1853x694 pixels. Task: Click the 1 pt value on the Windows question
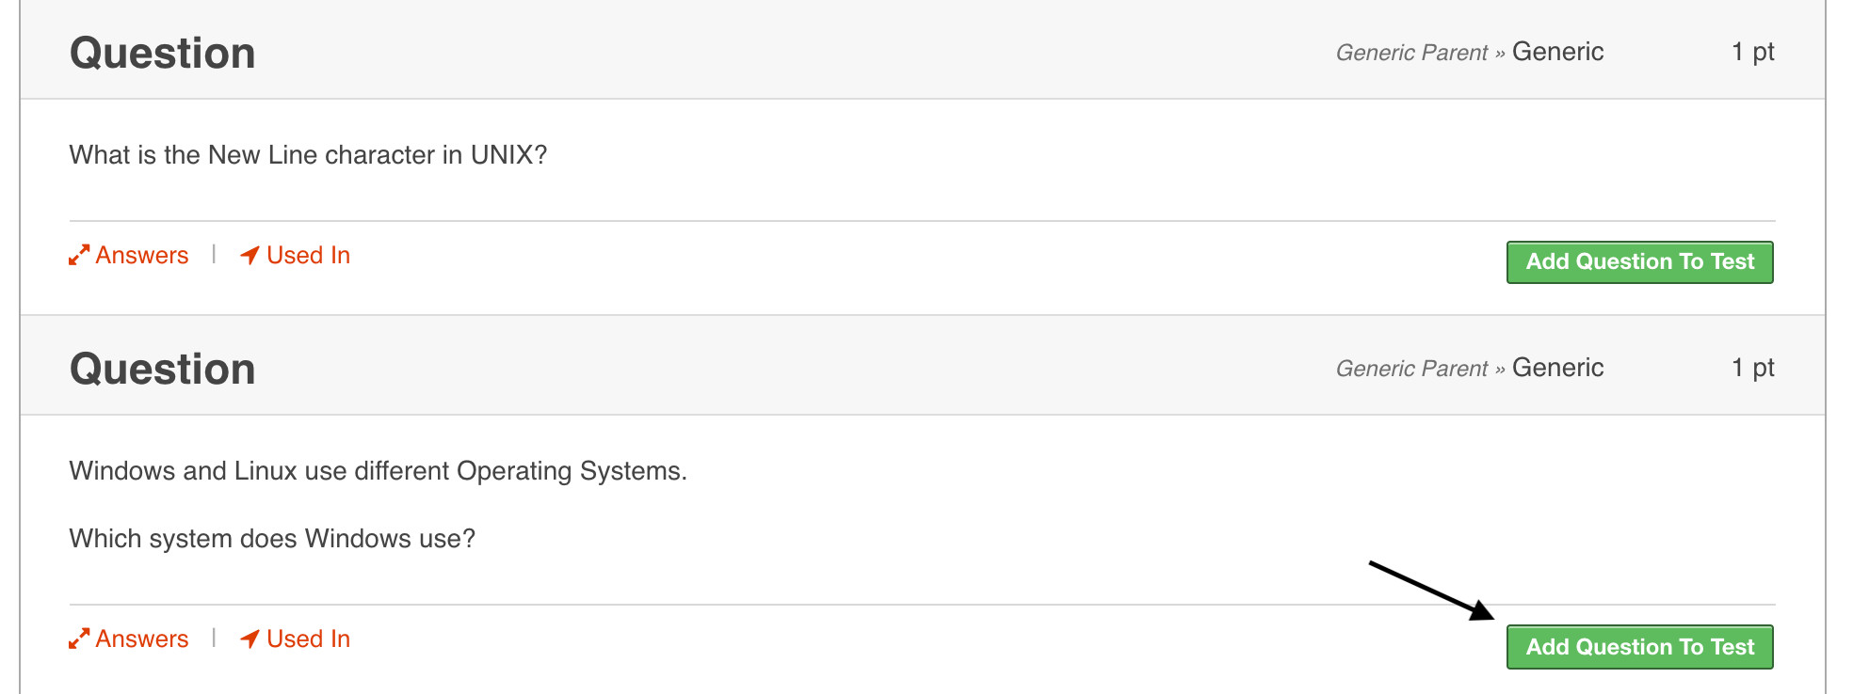[x=1752, y=368]
